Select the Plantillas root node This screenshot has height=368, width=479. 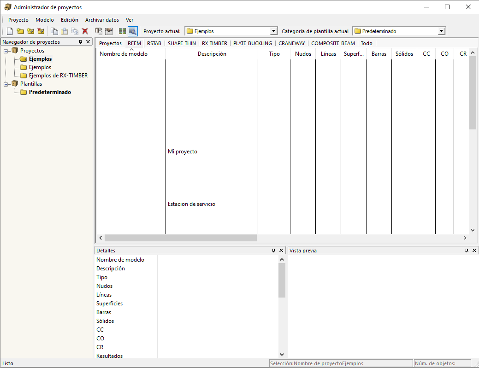click(x=31, y=84)
